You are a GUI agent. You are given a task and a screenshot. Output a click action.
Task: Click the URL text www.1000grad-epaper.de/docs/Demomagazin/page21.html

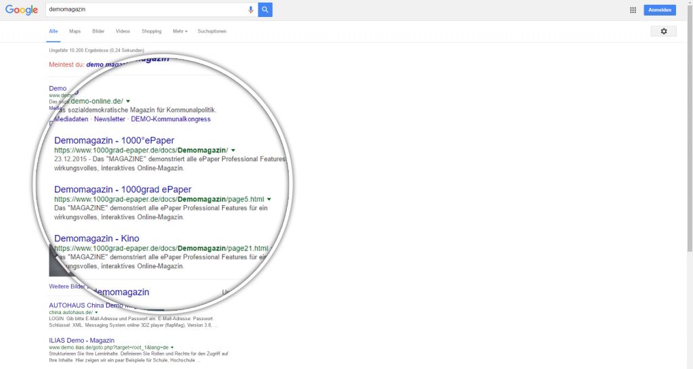coord(161,248)
